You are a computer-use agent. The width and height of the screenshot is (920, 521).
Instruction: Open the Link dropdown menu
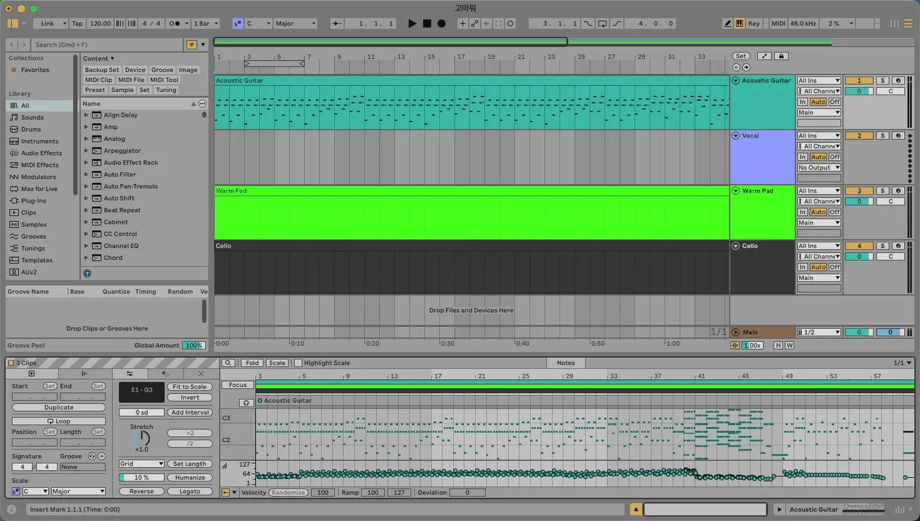click(51, 24)
